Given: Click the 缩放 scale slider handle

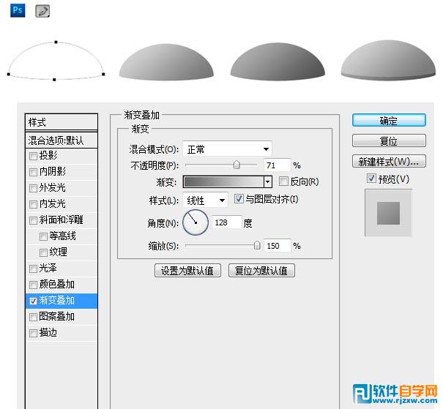Looking at the screenshot, I should (257, 245).
